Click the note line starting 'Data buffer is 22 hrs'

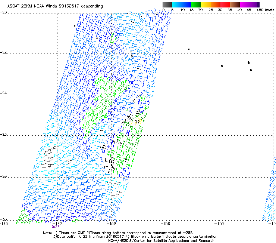click(135, 237)
